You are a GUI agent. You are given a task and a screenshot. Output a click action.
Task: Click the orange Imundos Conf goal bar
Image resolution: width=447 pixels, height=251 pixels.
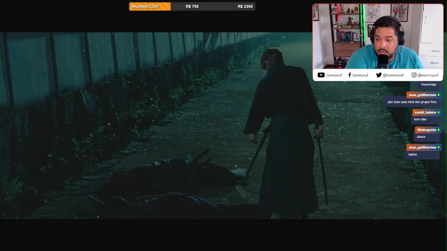[x=150, y=6]
